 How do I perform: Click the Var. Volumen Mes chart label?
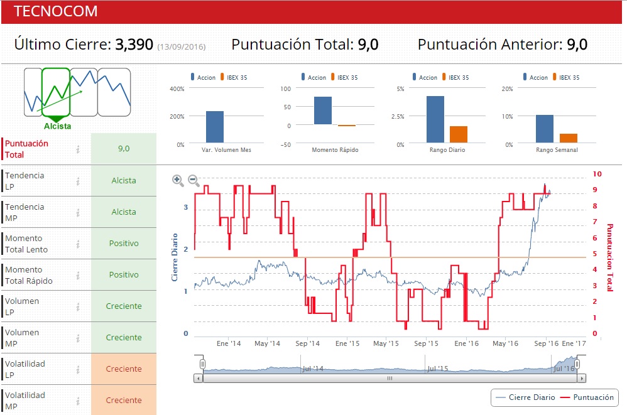(226, 150)
